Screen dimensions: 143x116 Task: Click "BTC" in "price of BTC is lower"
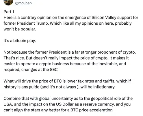[58, 81]
